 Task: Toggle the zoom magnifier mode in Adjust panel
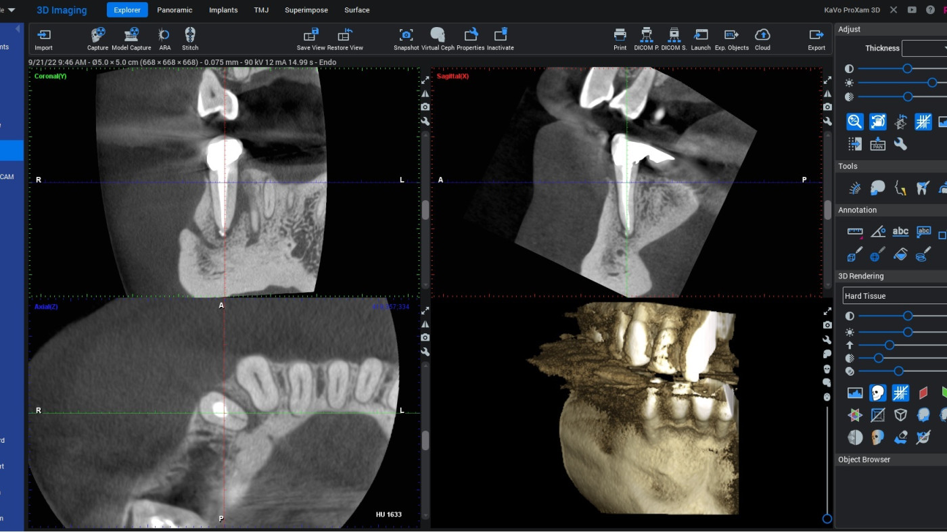point(855,122)
